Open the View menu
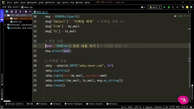The height and width of the screenshot is (109, 194). coord(23,2)
